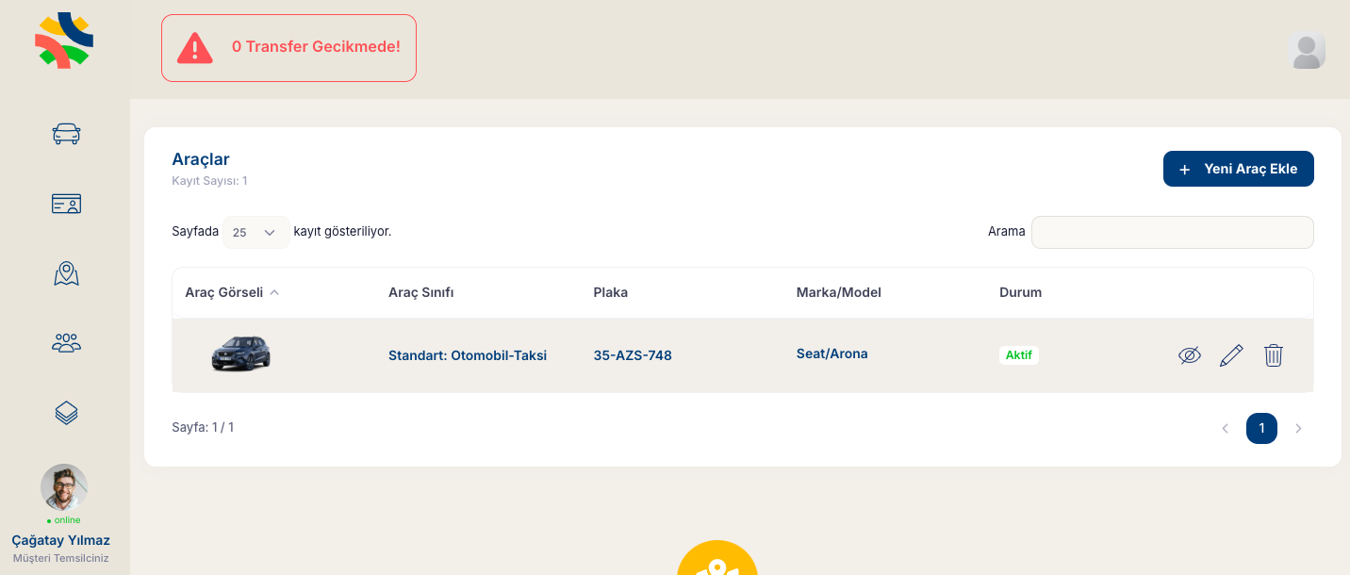Image resolution: width=1350 pixels, height=575 pixels.
Task: Click the stacked layers icon in sidebar
Action: tap(66, 412)
